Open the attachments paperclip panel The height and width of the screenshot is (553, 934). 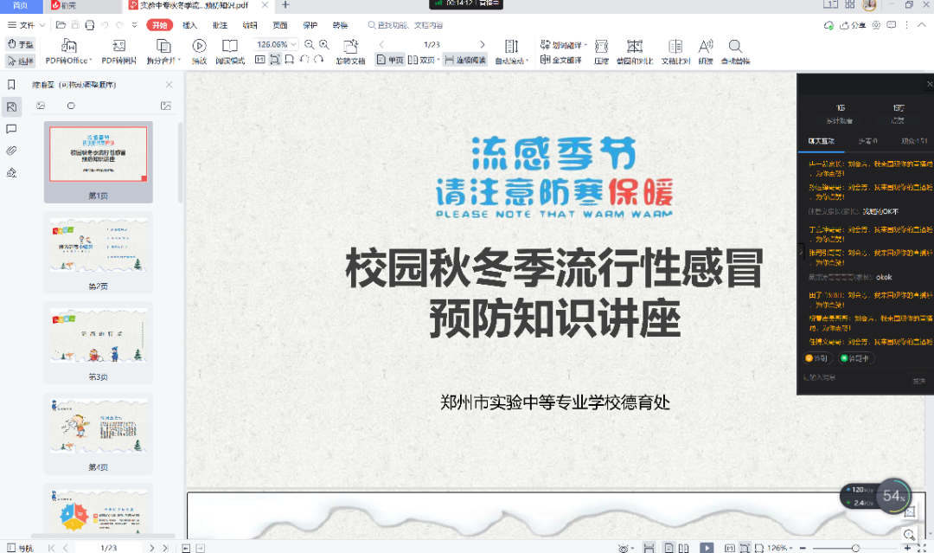(11, 151)
